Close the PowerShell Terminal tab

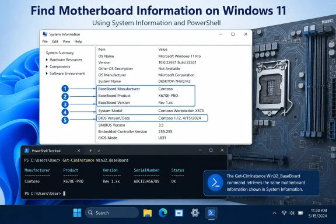pos(79,150)
